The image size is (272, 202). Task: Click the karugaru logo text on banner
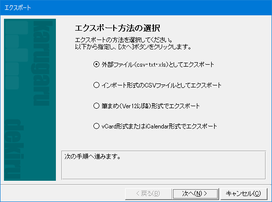tap(42, 63)
